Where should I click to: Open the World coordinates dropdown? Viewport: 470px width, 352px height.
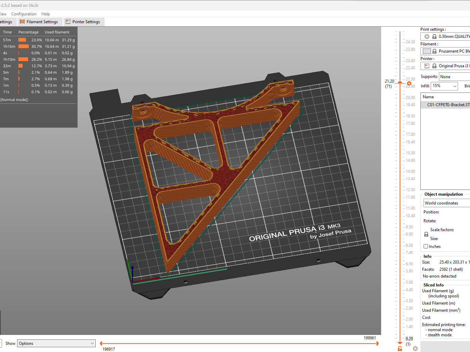point(447,203)
